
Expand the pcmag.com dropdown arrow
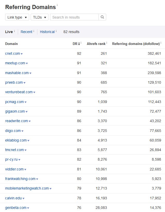click(26, 102)
